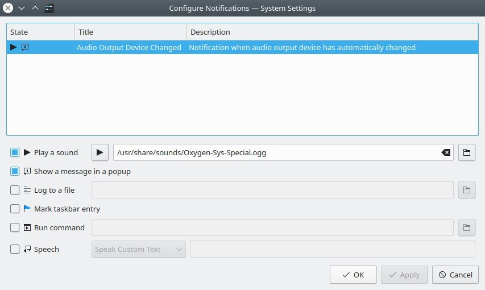Viewport: 485px width, 290px height.
Task: Browse for a command to run
Action: [467, 227]
